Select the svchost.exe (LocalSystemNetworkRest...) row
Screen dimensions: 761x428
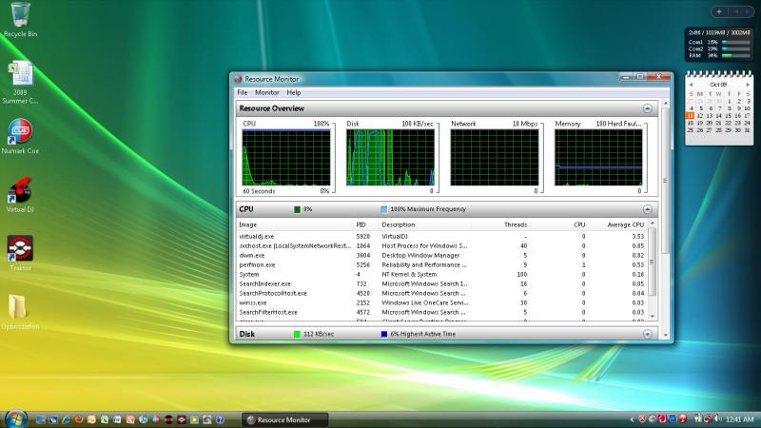441,246
